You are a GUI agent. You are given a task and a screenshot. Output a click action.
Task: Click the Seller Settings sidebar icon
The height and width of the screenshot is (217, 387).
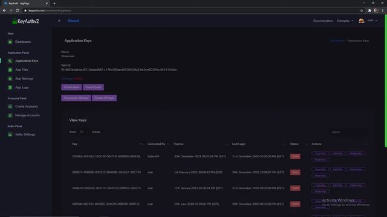pos(10,134)
